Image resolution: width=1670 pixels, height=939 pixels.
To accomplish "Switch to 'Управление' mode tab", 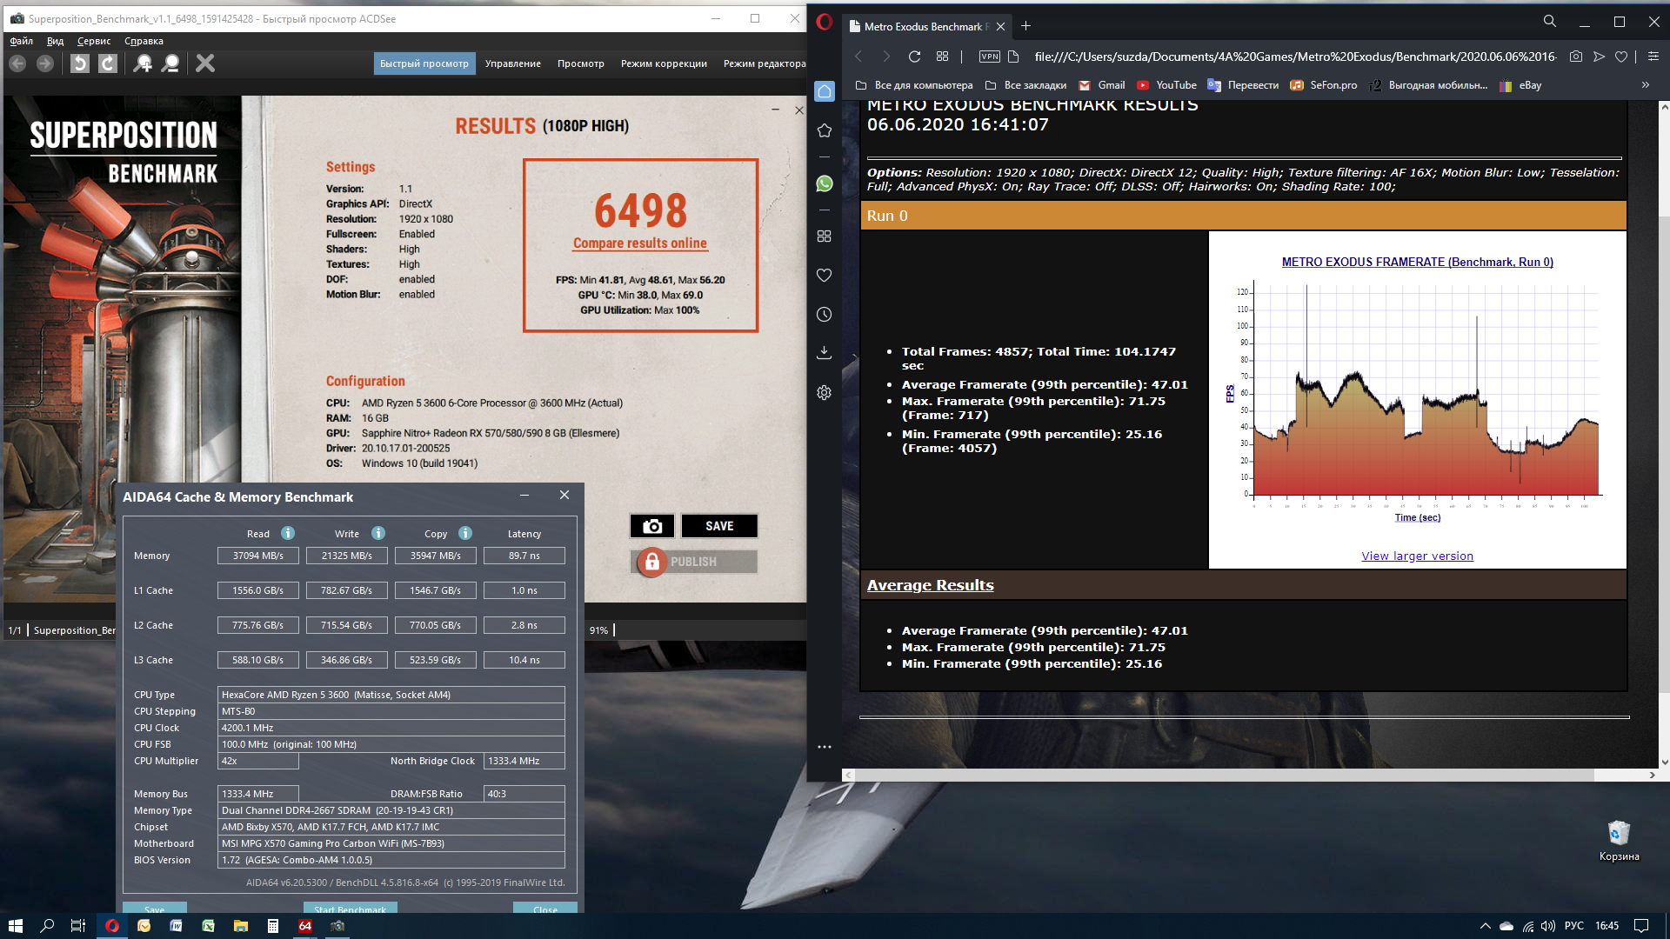I will pos(512,63).
